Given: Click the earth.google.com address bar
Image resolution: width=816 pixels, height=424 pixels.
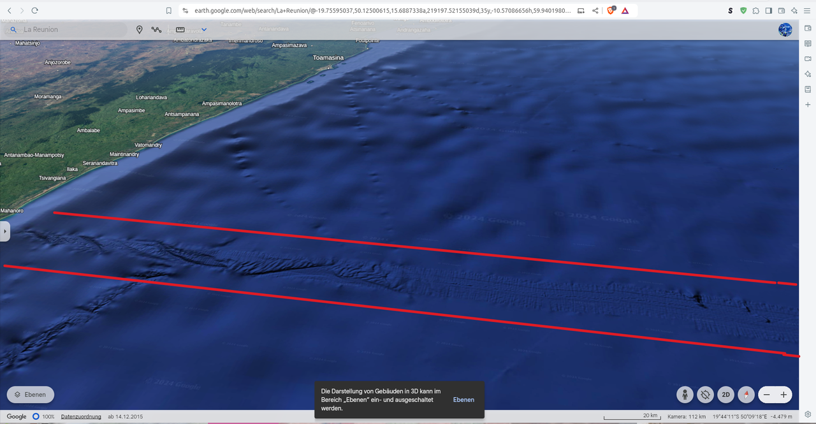Looking at the screenshot, I should pos(382,11).
